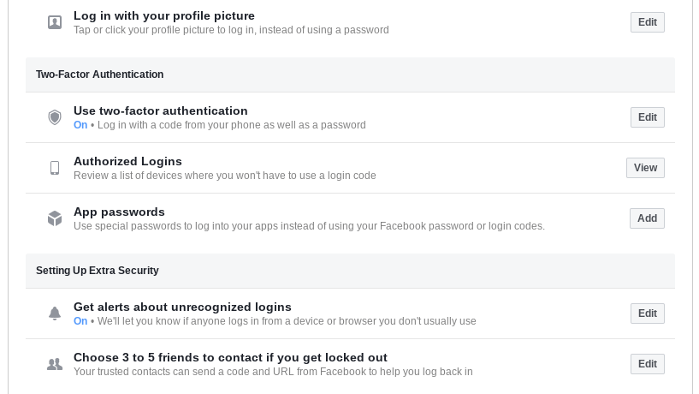The width and height of the screenshot is (699, 394).
Task: Select 'Log in with your profile picture'
Action: tap(163, 15)
